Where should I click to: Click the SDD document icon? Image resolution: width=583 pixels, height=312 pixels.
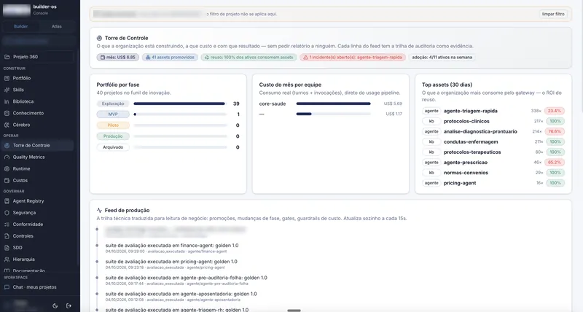(x=7, y=248)
